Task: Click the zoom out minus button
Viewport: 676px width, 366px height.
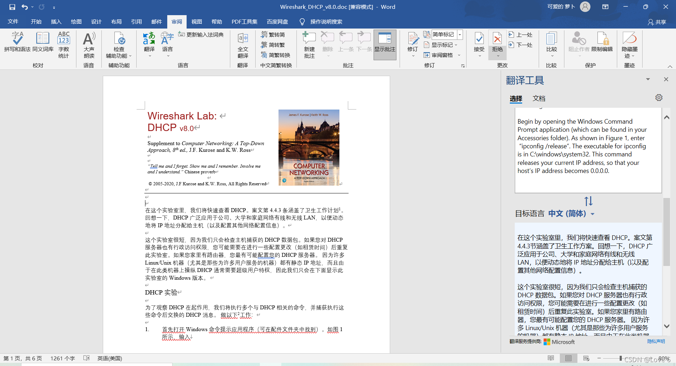Action: 599,358
